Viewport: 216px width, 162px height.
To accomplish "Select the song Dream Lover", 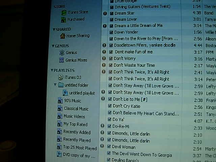I will pos(126,20).
